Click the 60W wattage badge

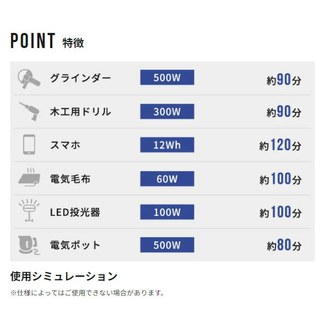coord(166,179)
